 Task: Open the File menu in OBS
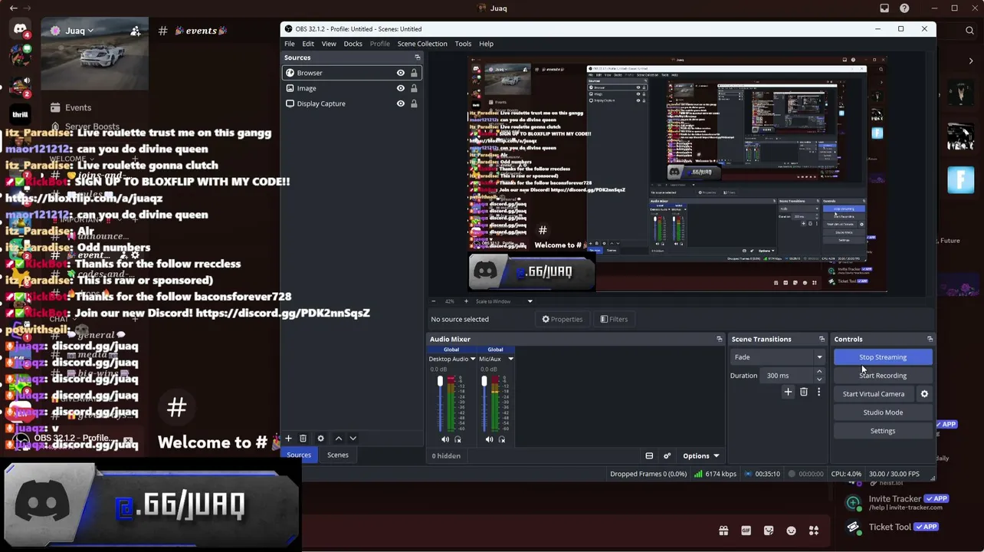point(290,44)
